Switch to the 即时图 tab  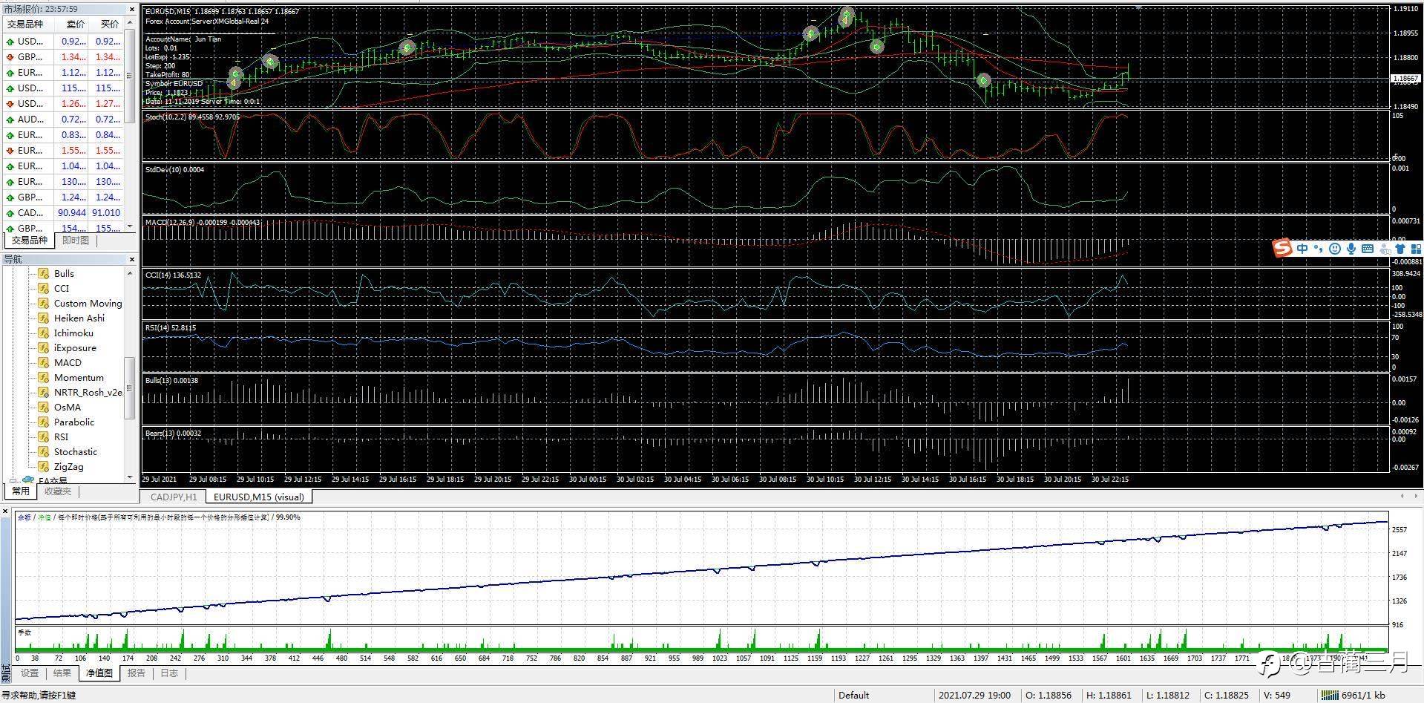point(75,240)
